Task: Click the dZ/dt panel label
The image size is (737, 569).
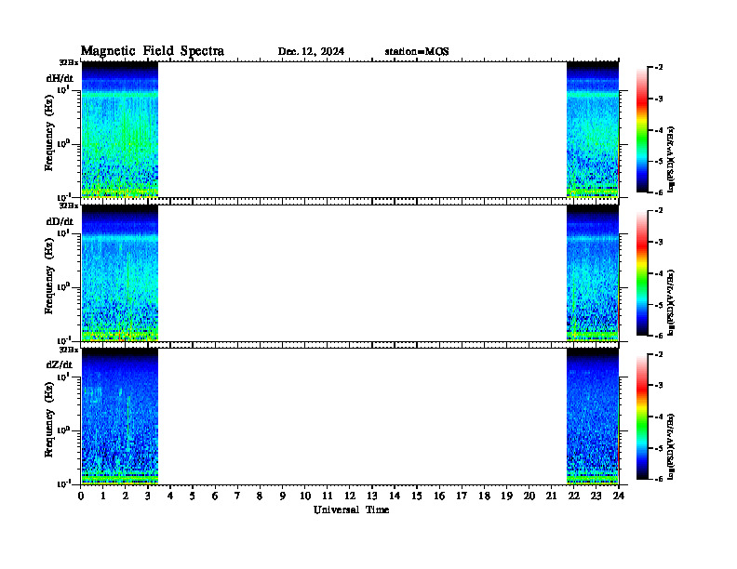Action: click(60, 364)
